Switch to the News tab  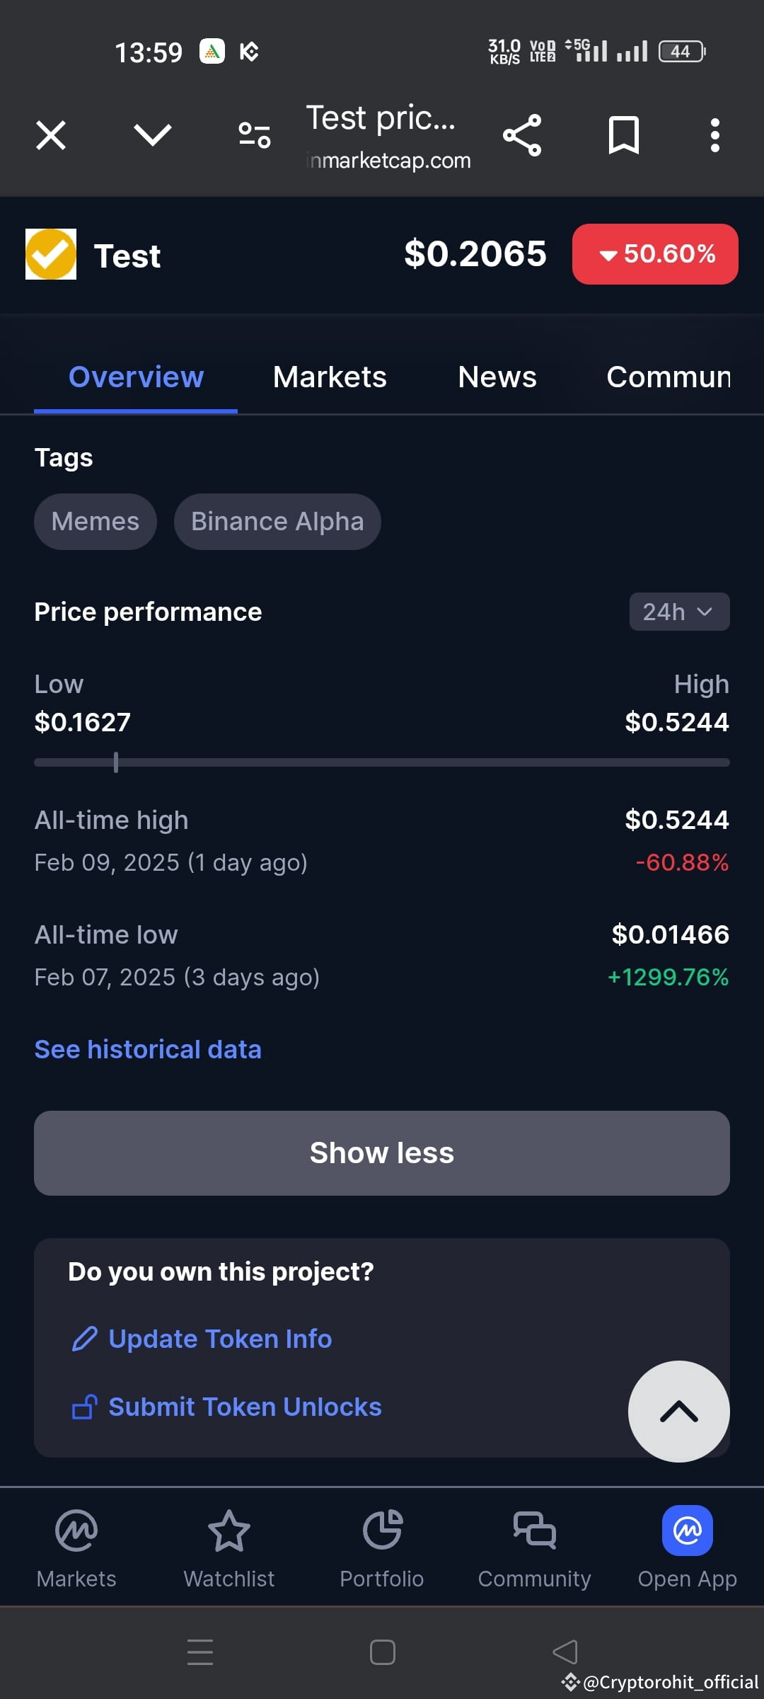coord(497,377)
